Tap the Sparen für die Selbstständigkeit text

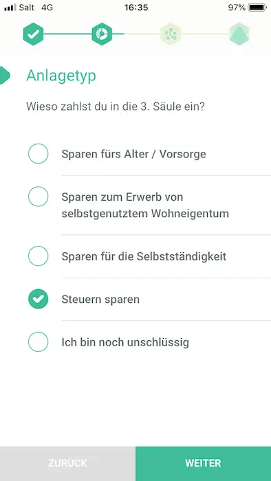[144, 256]
